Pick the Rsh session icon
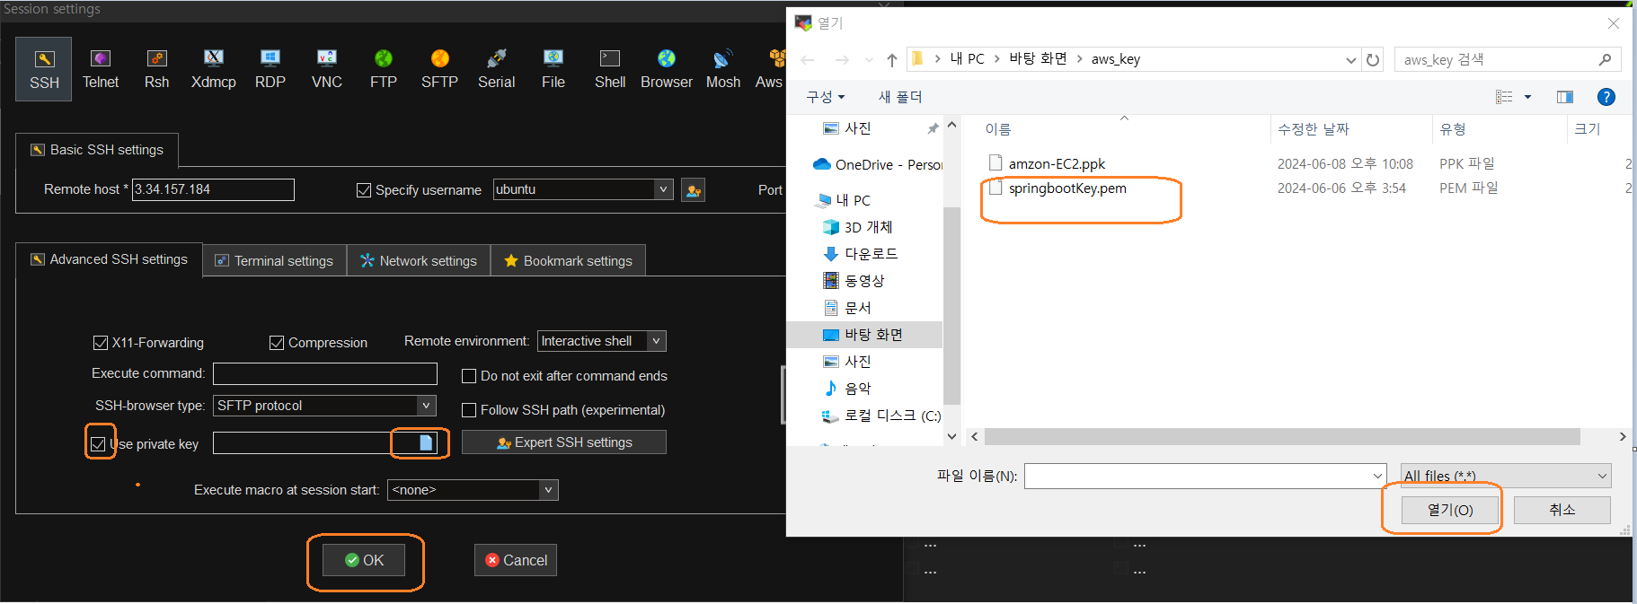 [x=157, y=69]
